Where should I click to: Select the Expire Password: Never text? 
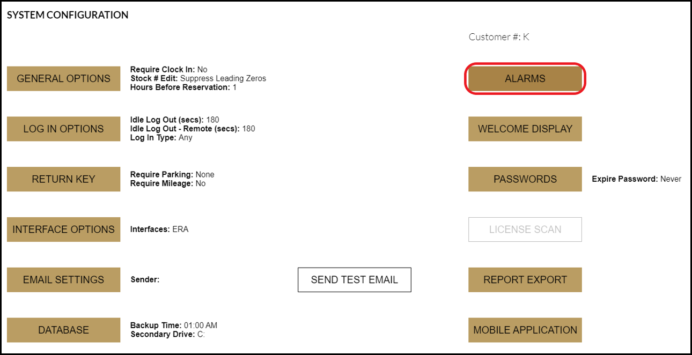point(636,179)
